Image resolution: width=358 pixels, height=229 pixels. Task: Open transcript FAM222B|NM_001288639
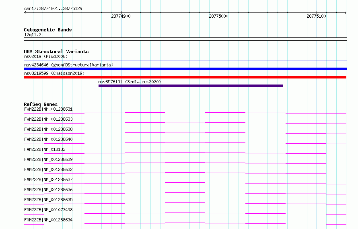pyautogui.click(x=48, y=159)
